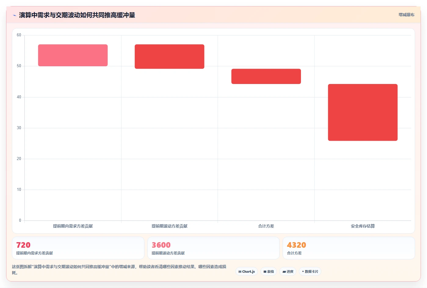Click the Chart.js tag pill
Image resolution: width=427 pixels, height=288 pixels.
tap(247, 272)
